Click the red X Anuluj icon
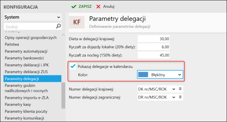Viewport: 227px width, 122px height. coord(98,7)
